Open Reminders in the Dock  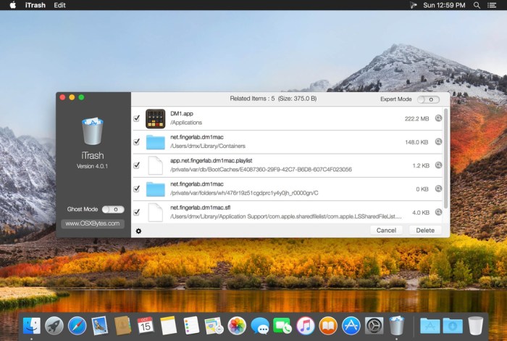click(191, 326)
